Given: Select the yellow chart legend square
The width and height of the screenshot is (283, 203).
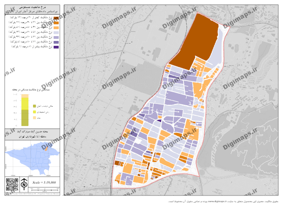Looking at the screenshot, I should [34, 113].
